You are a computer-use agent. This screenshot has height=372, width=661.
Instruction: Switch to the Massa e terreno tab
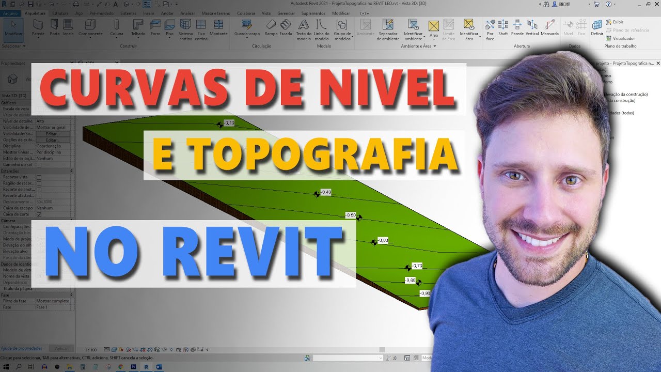click(x=216, y=13)
